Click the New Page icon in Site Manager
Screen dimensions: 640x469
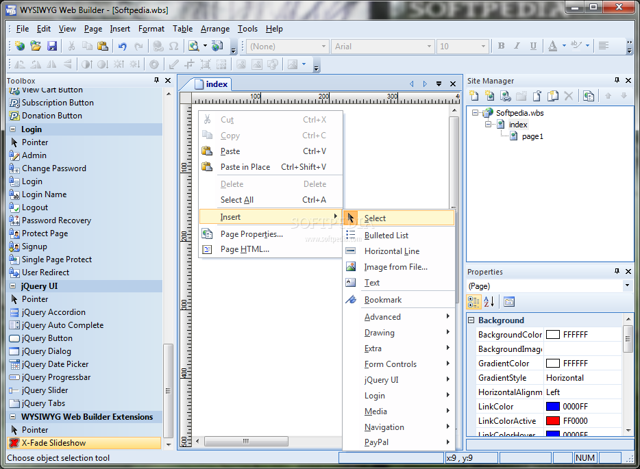pos(474,96)
